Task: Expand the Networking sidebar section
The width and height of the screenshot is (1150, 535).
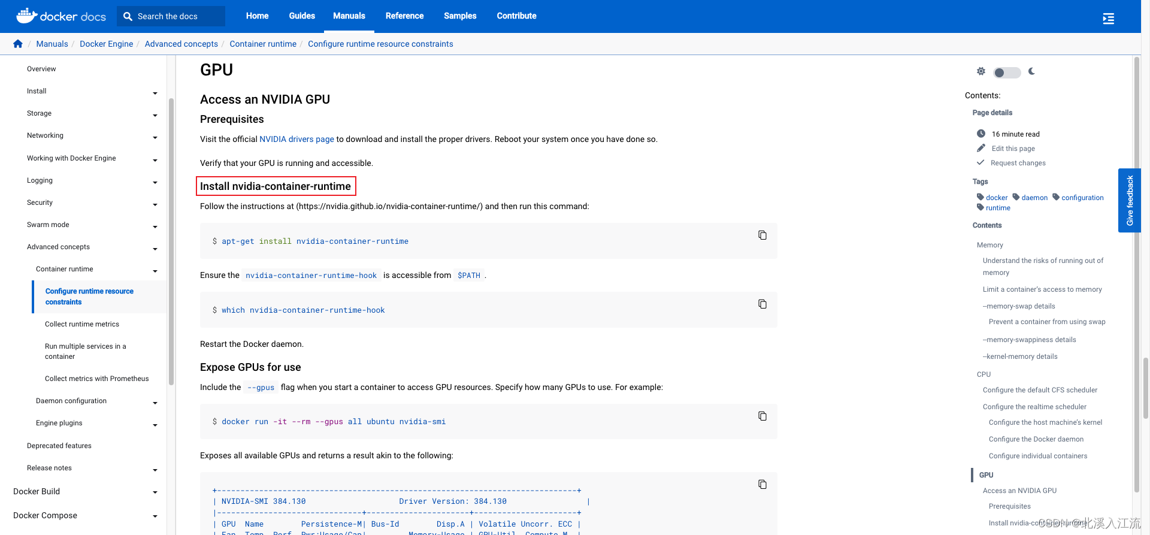Action: click(155, 137)
